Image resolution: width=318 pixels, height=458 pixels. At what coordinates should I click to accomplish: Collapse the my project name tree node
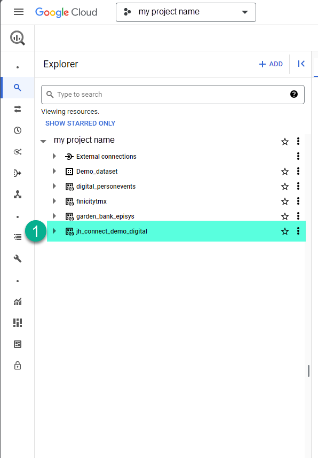tap(43, 142)
